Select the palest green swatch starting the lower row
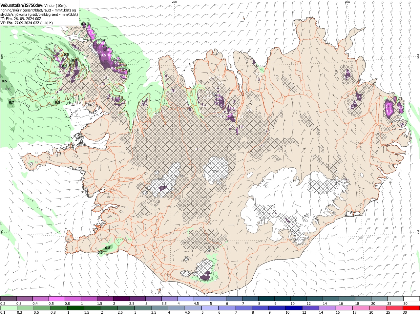Viewport: 420px width, 315px height. click(x=8, y=308)
